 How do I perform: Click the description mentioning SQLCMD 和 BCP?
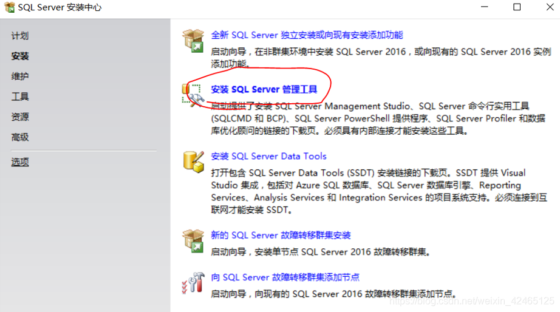(378, 118)
